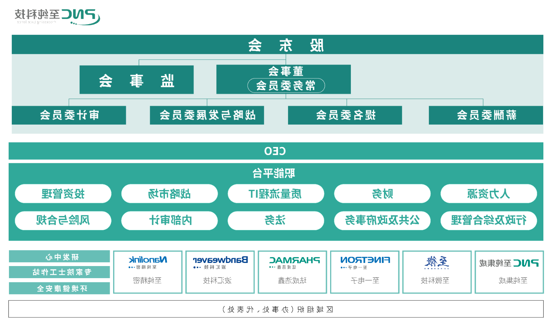
Task: Select the 监事会 box
Action: 137,80
